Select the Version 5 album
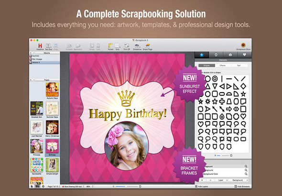Image resolution: width=282 pixels, height=196 pixels. tap(44, 62)
